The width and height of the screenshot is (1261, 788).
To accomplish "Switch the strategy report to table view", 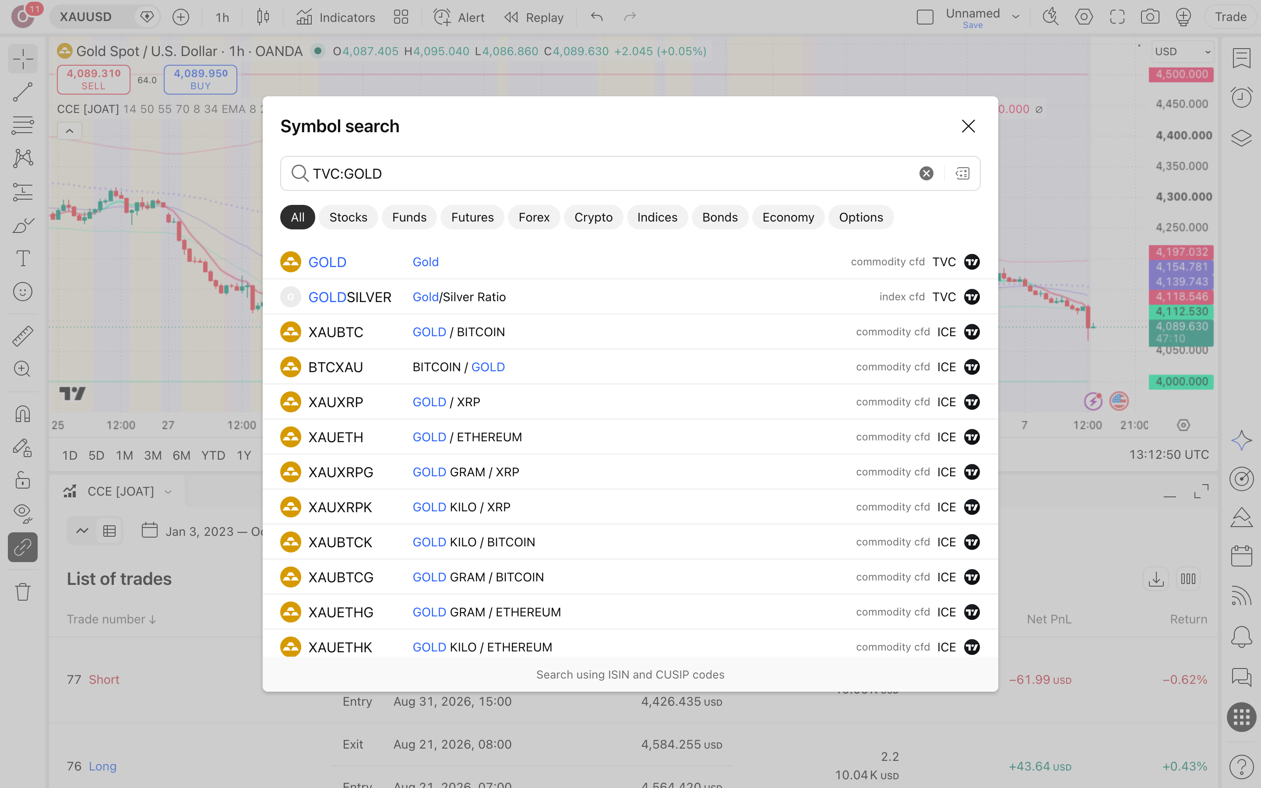I will coord(109,531).
